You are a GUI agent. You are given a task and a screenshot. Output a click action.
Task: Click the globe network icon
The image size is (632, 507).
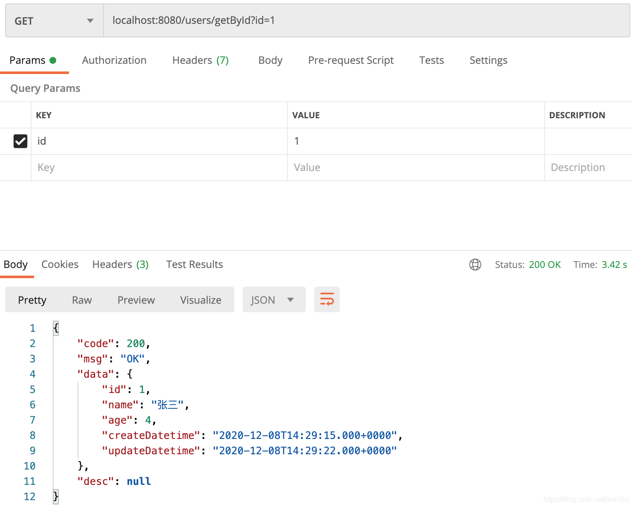click(x=475, y=265)
